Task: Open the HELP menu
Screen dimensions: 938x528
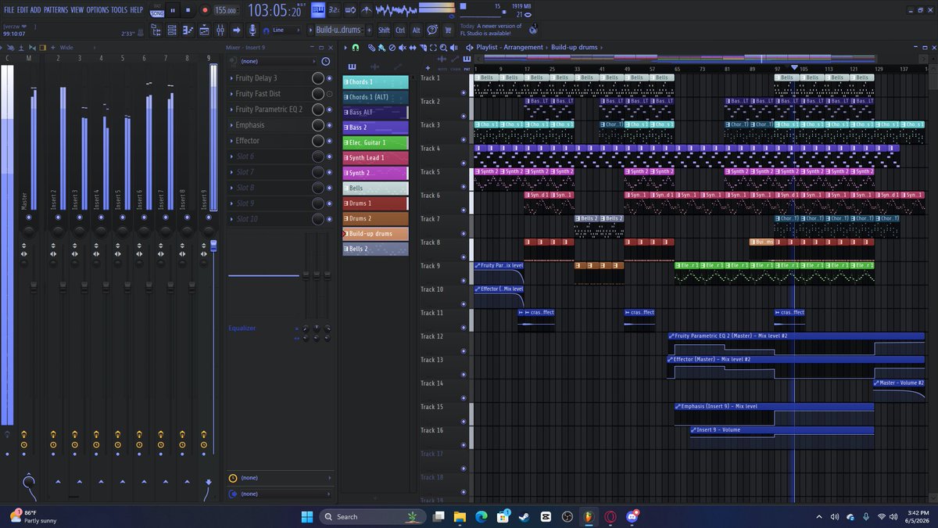Action: 136,10
